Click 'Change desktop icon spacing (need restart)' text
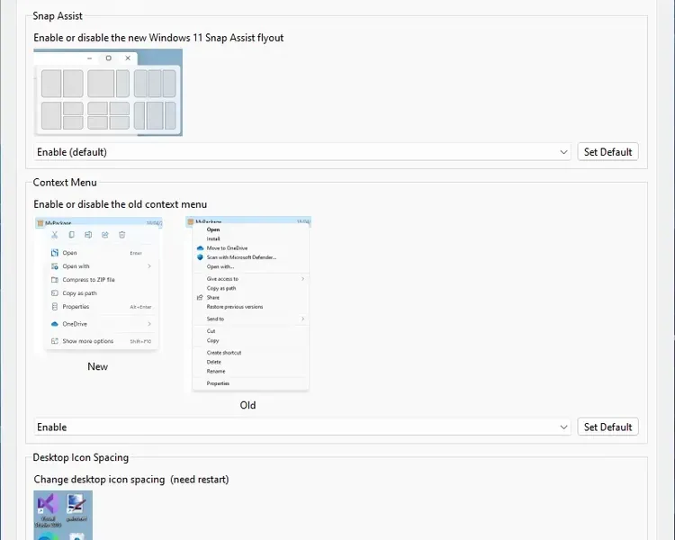The height and width of the screenshot is (540, 675). [x=131, y=480]
